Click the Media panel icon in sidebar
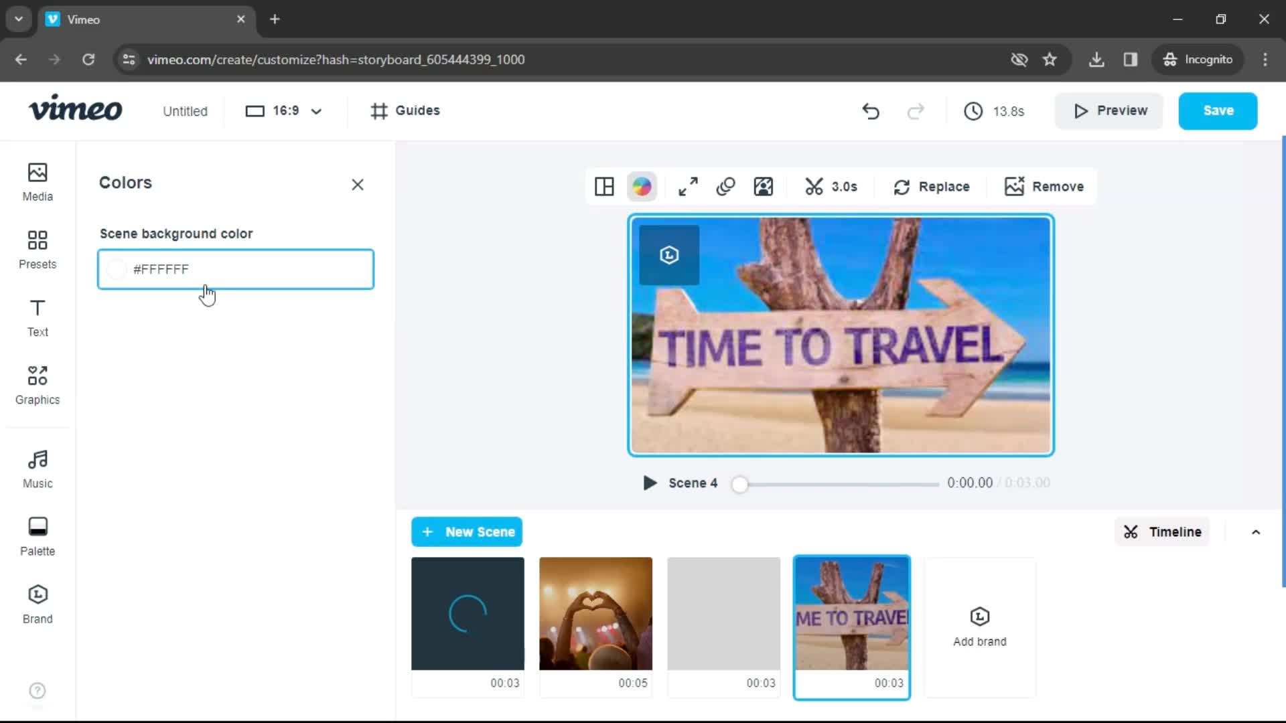The image size is (1286, 723). tap(37, 180)
